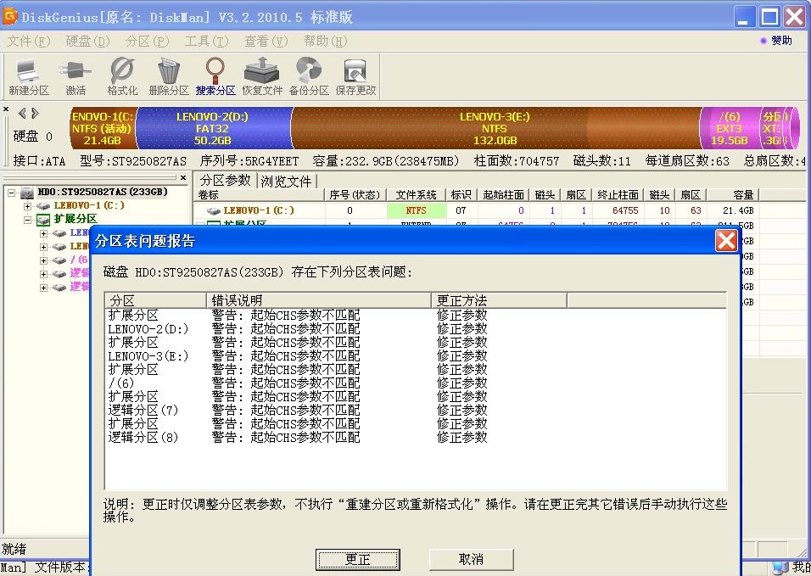Expand the first logical partition under 扩展分区

coord(43,233)
